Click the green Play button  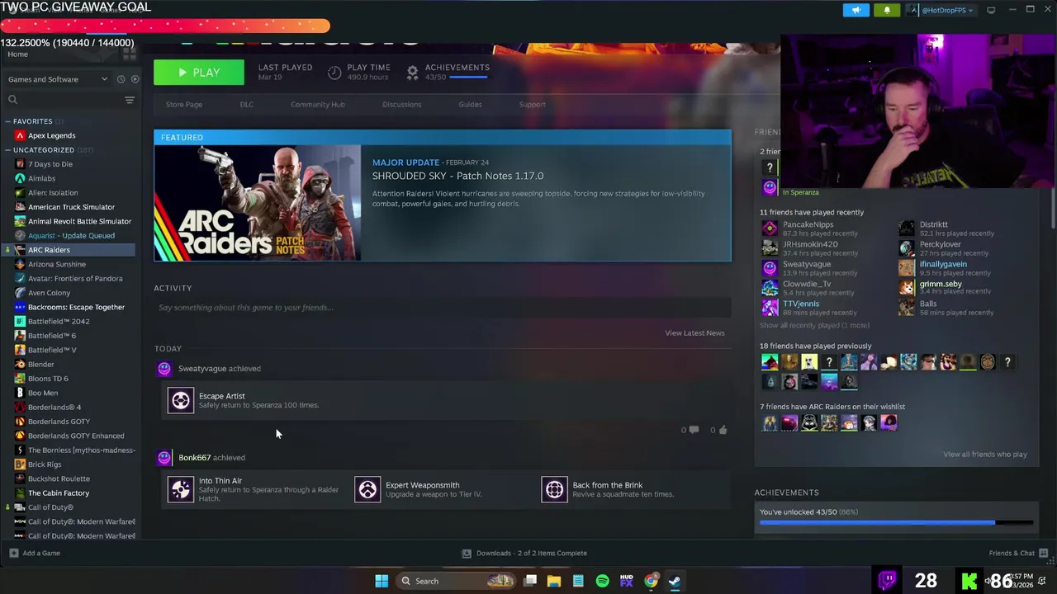tap(199, 73)
